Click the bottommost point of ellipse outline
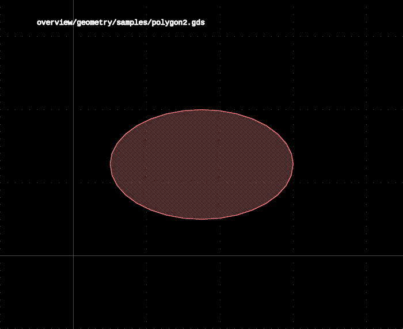The width and height of the screenshot is (403, 329). point(201,219)
